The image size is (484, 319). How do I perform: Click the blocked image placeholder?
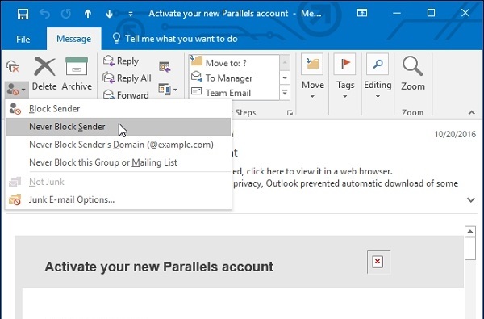coord(378,262)
